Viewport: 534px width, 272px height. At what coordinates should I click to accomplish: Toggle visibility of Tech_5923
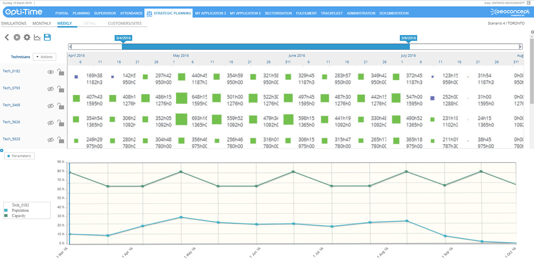tap(51, 140)
